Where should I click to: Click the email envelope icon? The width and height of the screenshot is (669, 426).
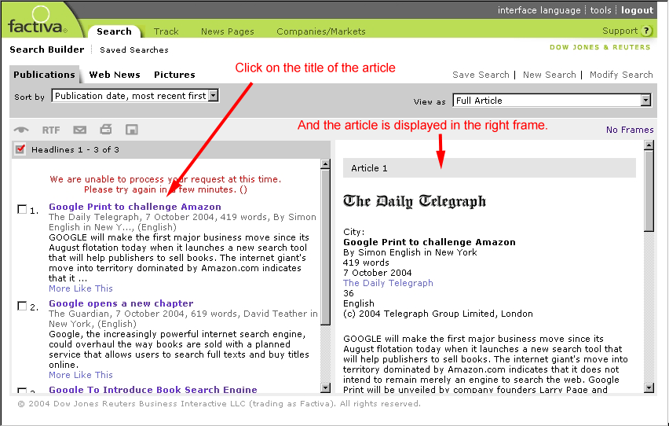79,130
